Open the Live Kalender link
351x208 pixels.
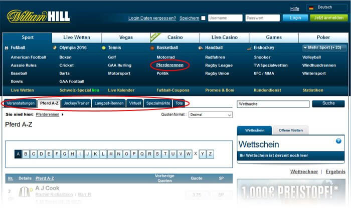pyautogui.click(x=121, y=90)
